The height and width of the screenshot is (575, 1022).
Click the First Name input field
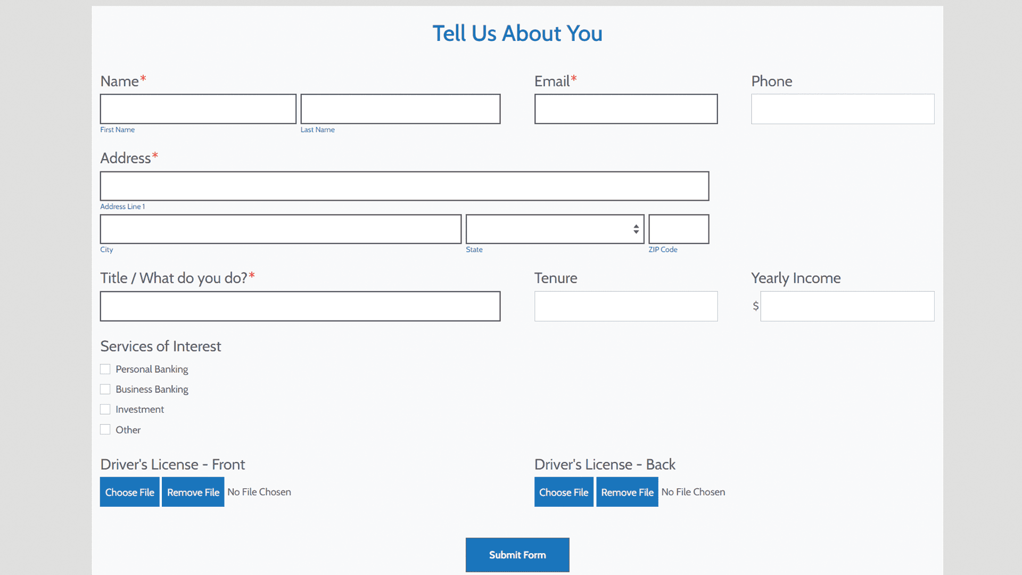pos(197,109)
